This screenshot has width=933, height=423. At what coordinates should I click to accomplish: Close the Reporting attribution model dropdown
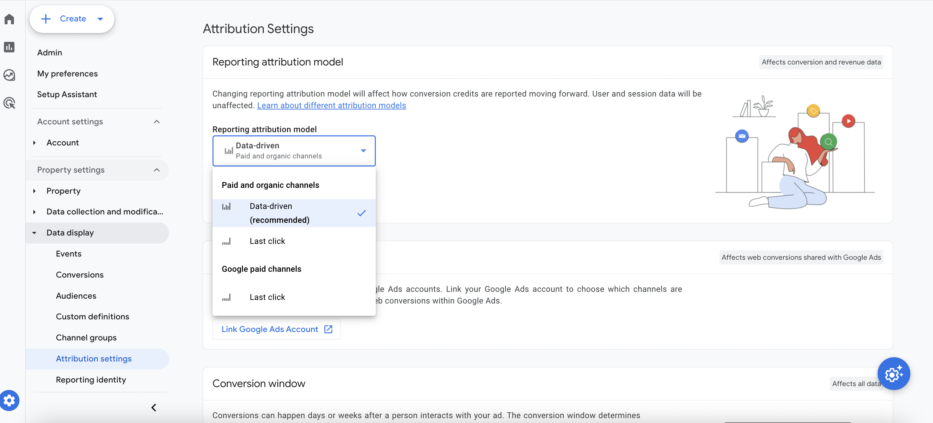(363, 151)
